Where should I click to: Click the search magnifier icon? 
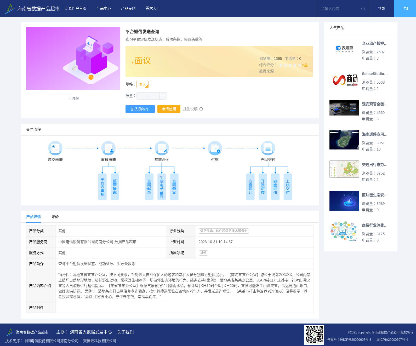(363, 9)
